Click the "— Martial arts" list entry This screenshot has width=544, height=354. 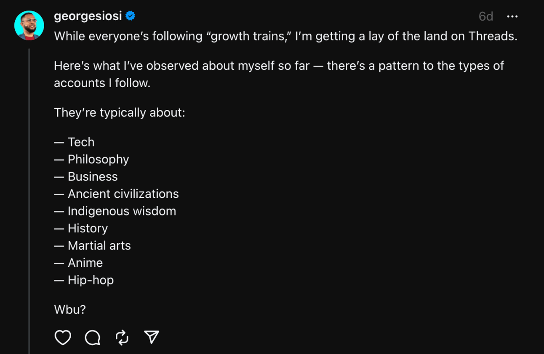(92, 245)
